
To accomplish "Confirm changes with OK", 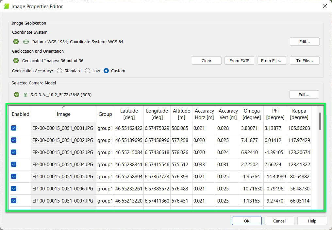I will 247,221.
